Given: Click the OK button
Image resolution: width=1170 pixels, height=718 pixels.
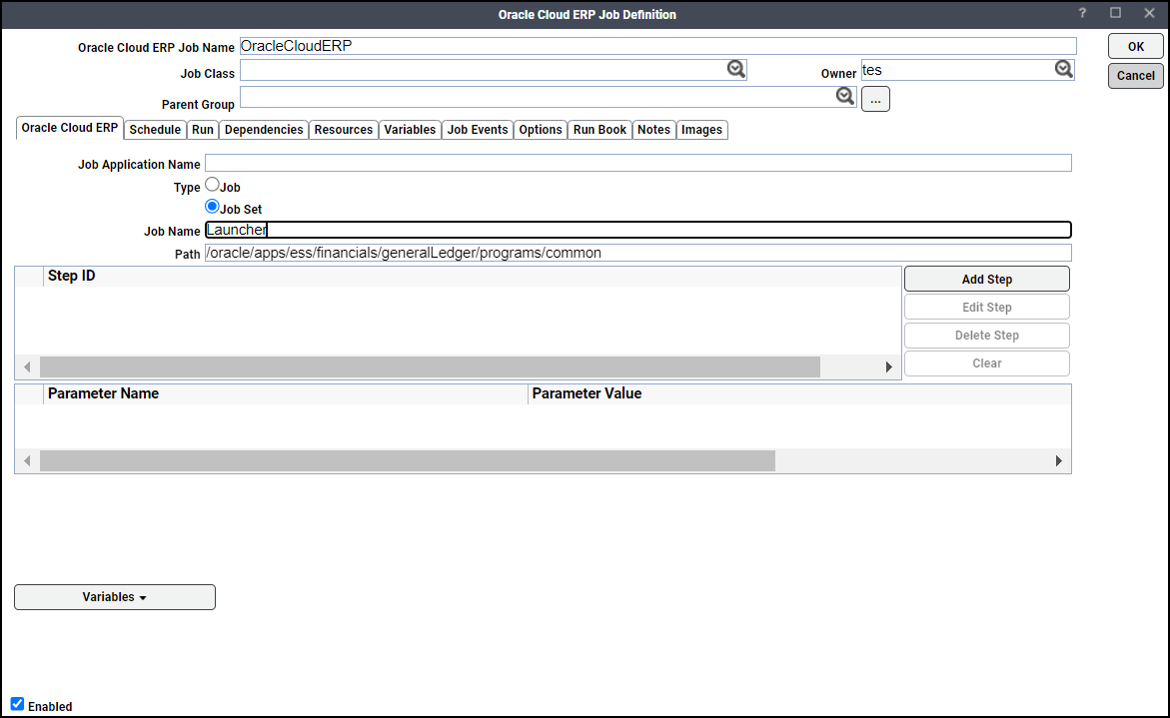Looking at the screenshot, I should click(x=1136, y=46).
